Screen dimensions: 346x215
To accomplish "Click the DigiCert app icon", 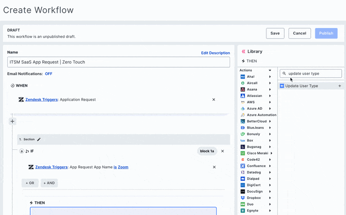I will coord(243,185).
